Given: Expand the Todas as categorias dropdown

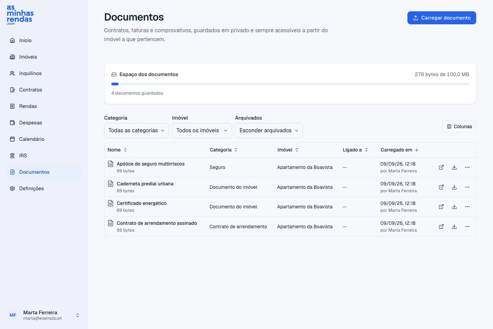Looking at the screenshot, I should tap(137, 131).
